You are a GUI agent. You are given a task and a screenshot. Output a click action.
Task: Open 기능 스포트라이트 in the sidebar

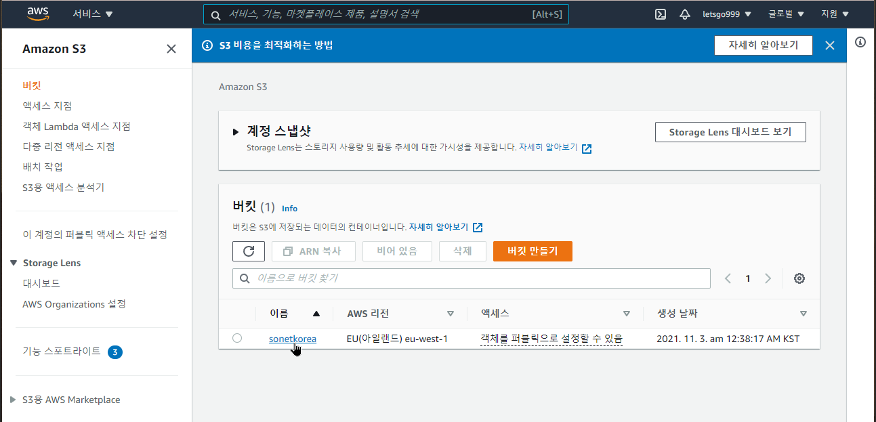click(62, 351)
